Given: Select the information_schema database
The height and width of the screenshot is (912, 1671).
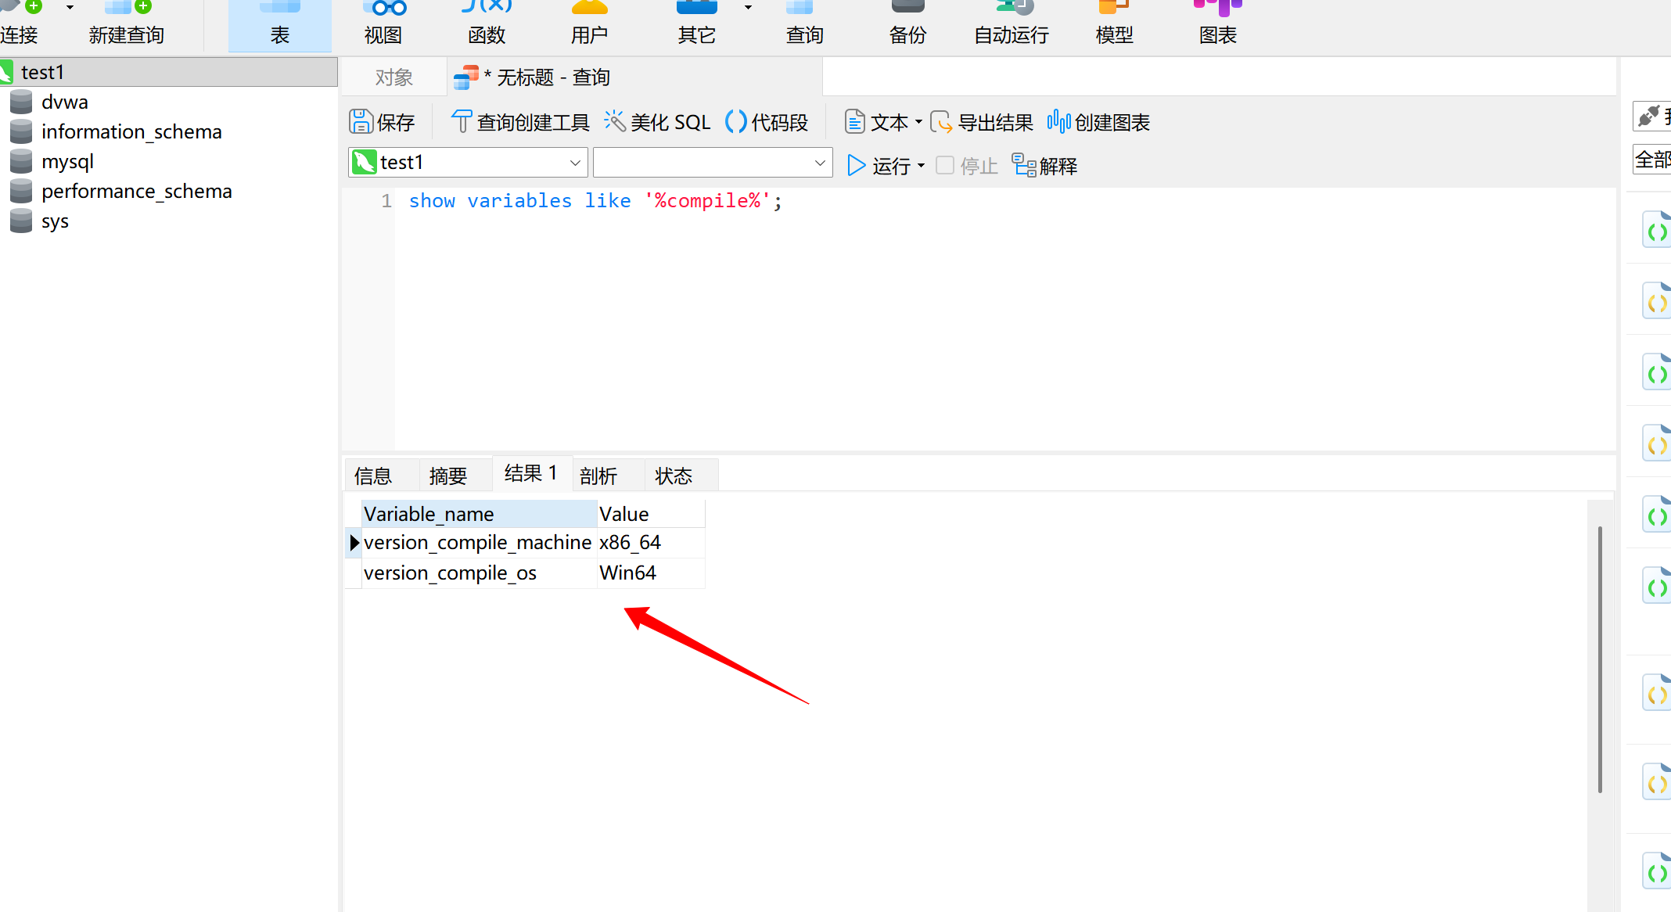Looking at the screenshot, I should tap(131, 131).
